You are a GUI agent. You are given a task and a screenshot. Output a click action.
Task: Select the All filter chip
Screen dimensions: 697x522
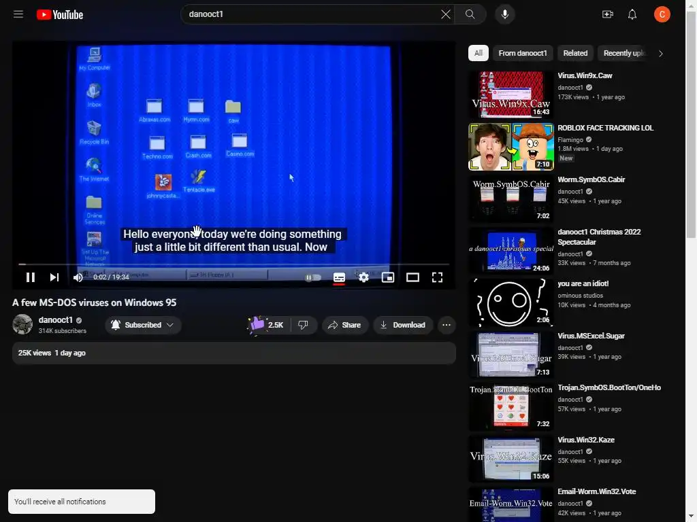tap(479, 53)
